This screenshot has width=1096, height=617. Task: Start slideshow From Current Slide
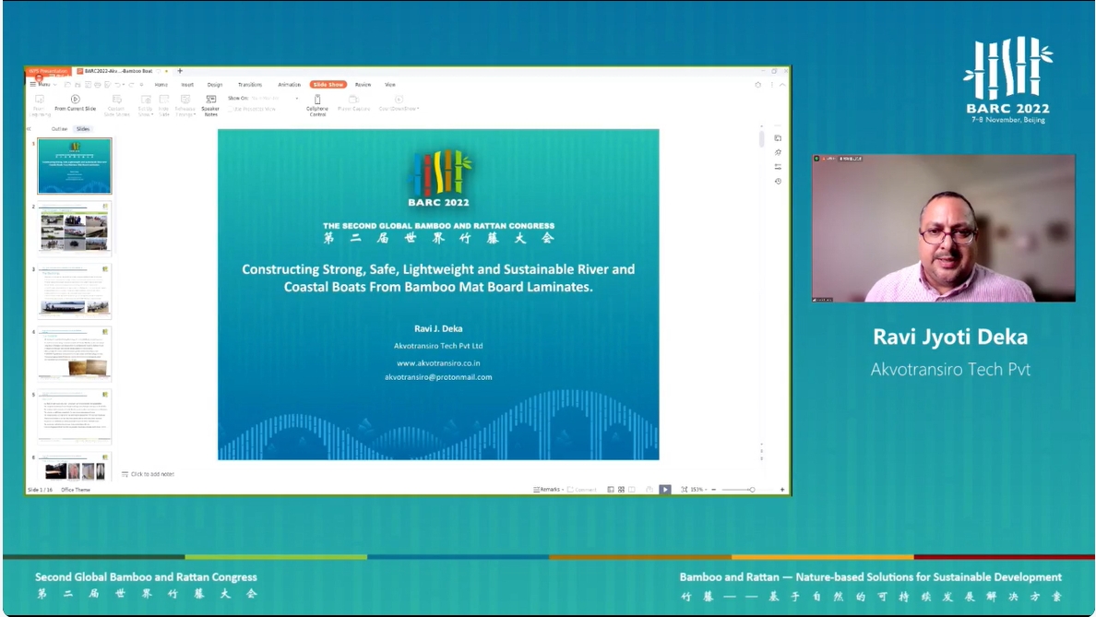[75, 102]
